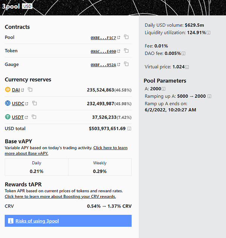Select DAI reserve amount 235,524,863
226x238 pixels.
coord(100,90)
